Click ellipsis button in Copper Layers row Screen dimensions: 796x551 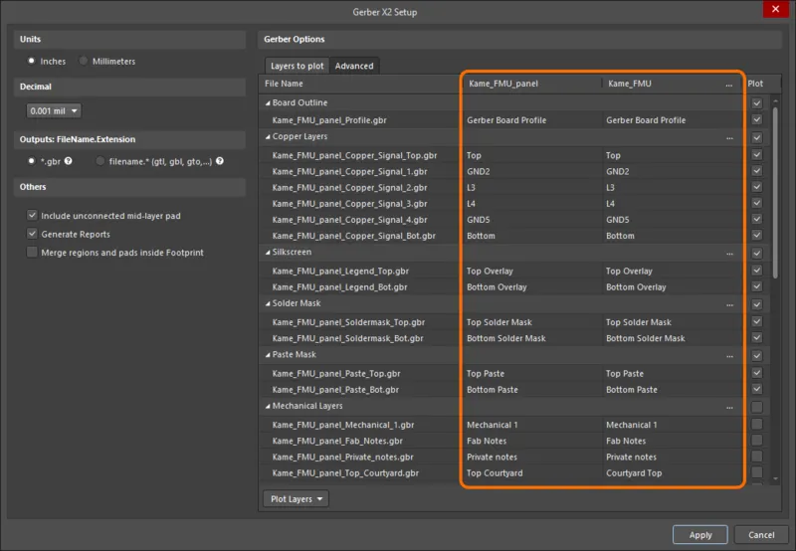729,137
